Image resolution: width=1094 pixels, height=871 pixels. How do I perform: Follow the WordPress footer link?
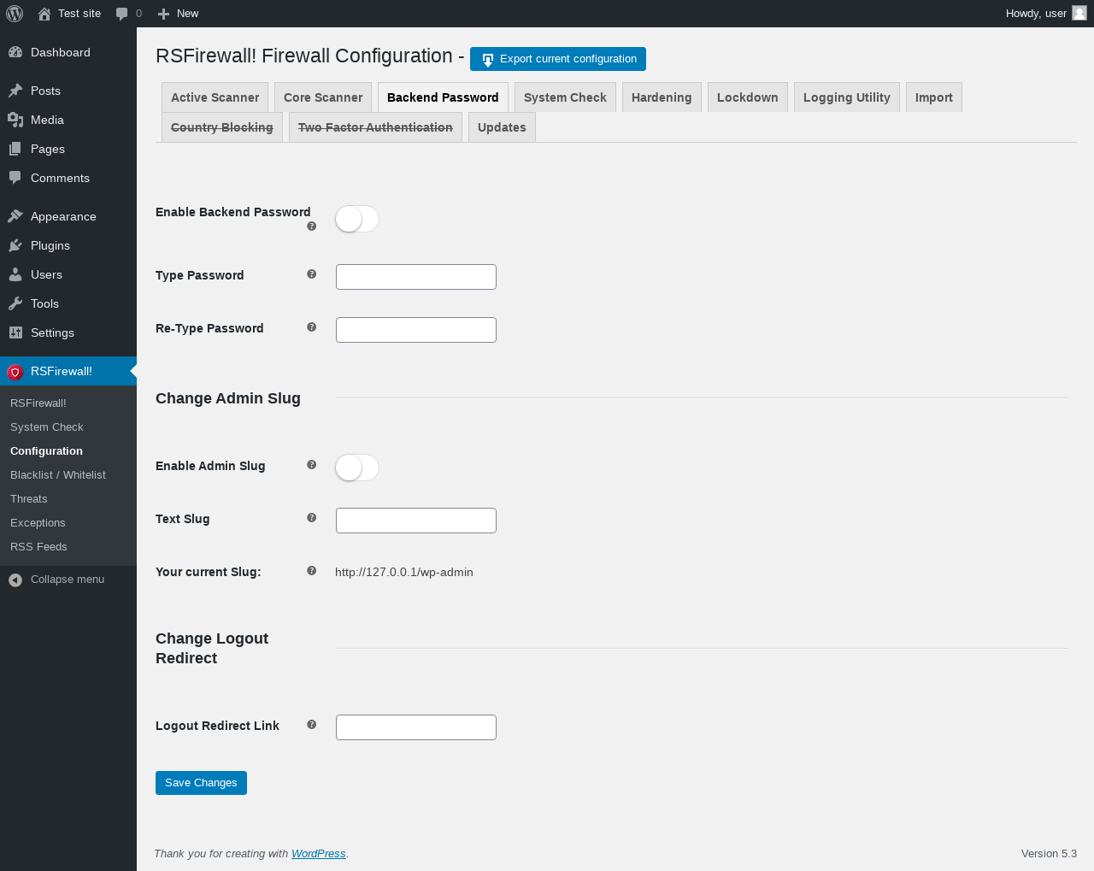(x=318, y=853)
